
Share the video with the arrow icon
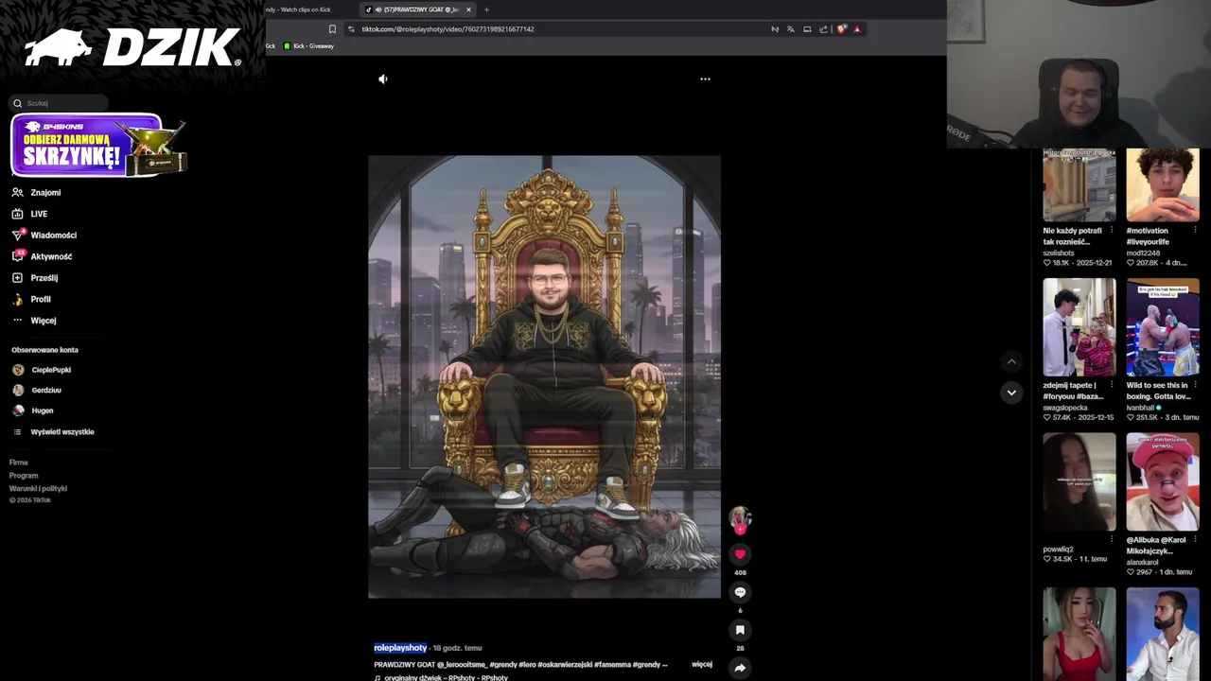coord(740,668)
